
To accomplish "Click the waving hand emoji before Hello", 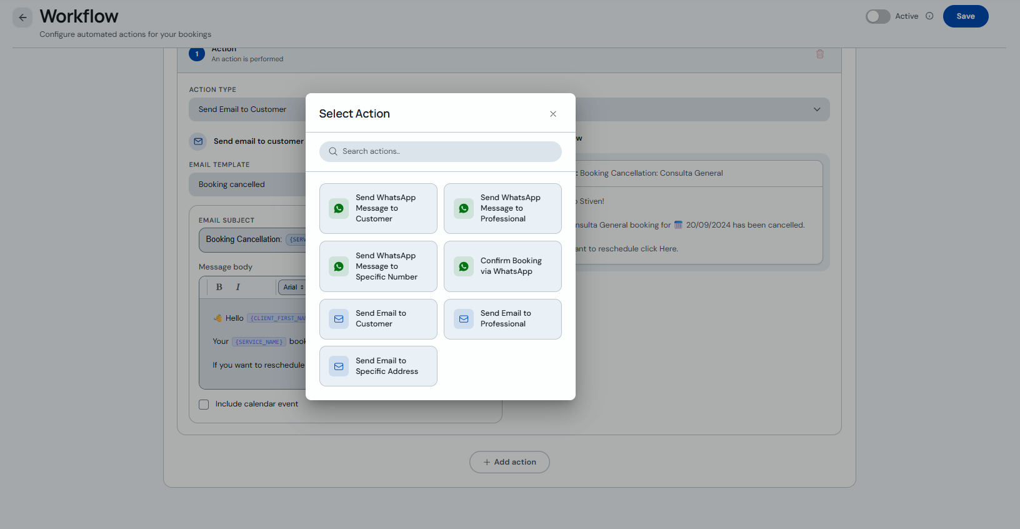I will (x=218, y=318).
